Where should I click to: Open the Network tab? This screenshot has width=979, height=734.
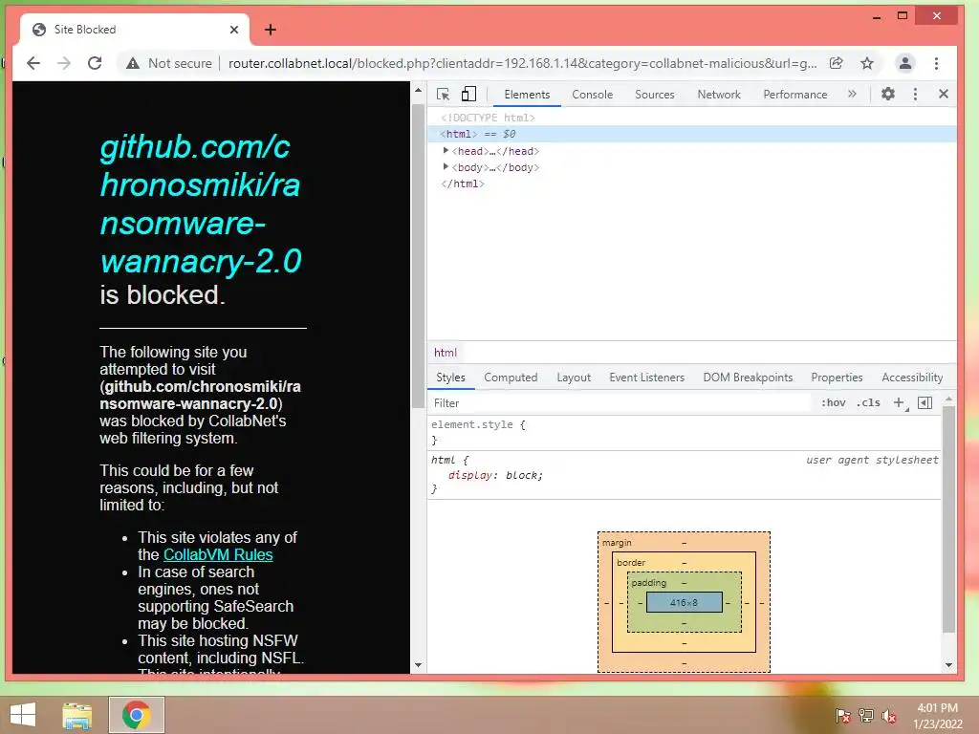click(719, 95)
